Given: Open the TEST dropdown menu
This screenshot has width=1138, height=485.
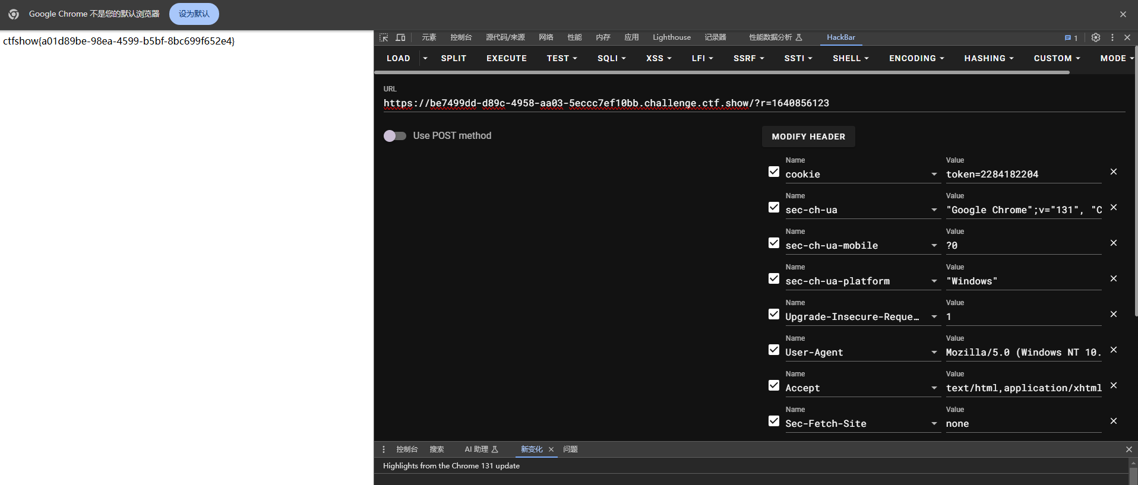Looking at the screenshot, I should (x=562, y=58).
